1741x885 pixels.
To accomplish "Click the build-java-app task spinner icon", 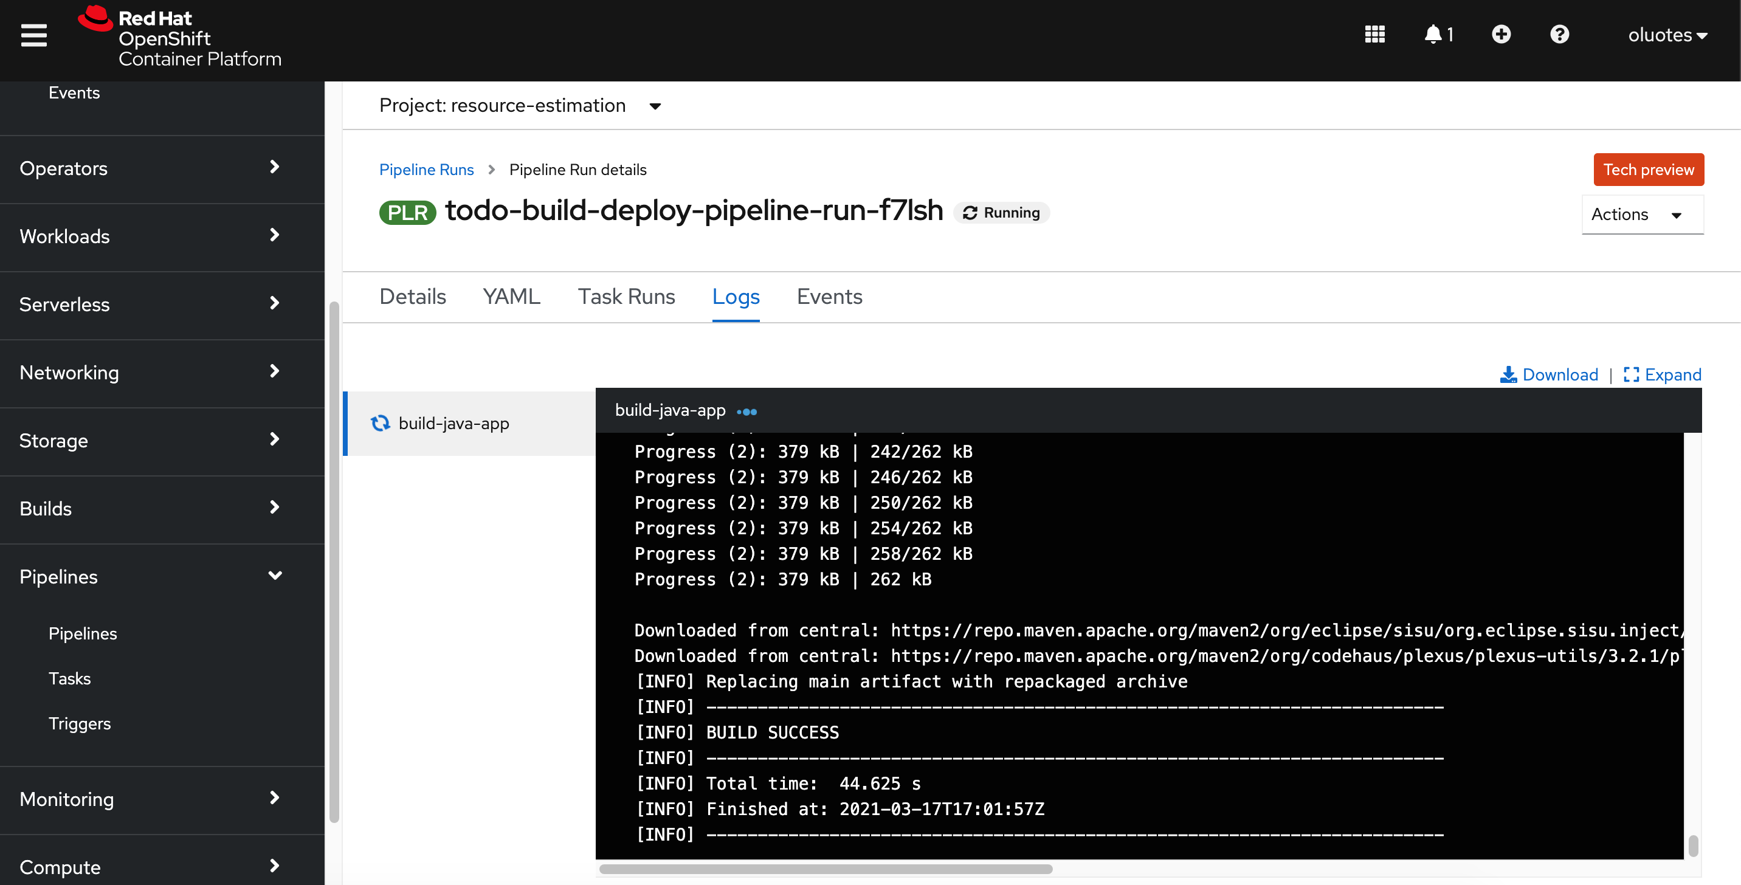I will [x=381, y=423].
